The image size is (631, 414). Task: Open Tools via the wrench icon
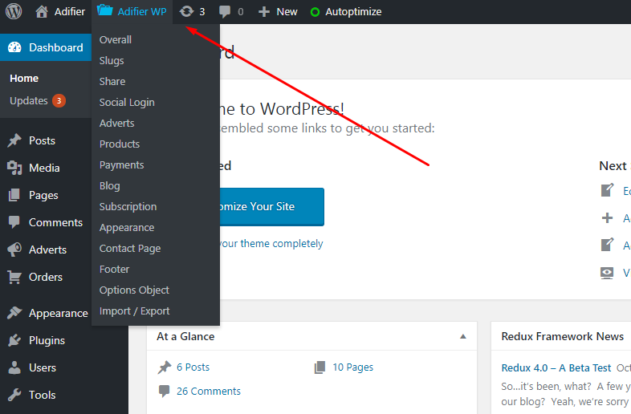coord(14,395)
